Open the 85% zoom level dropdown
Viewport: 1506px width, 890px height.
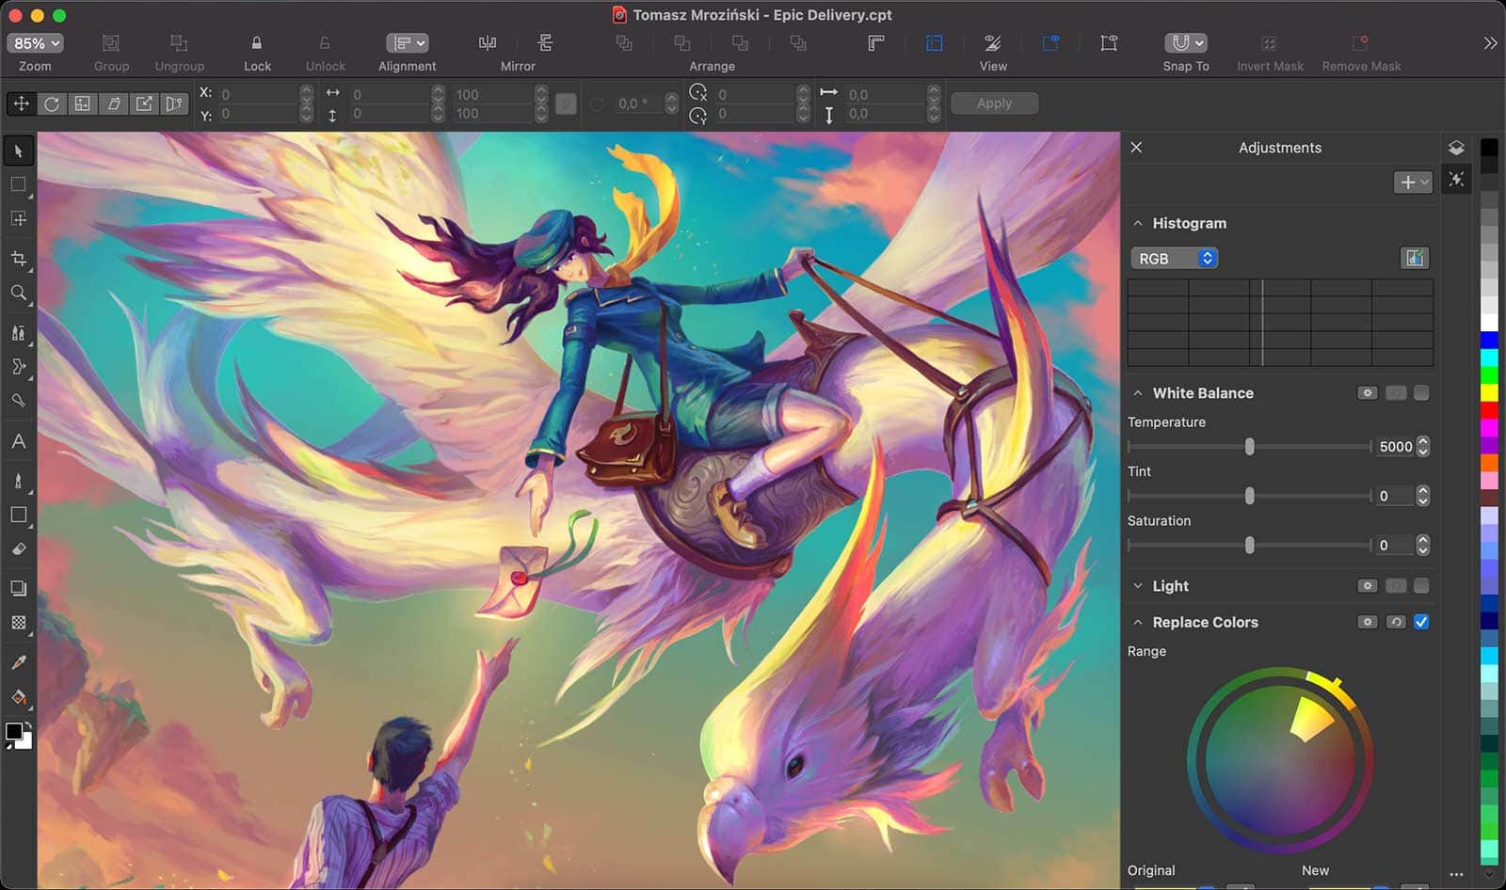pyautogui.click(x=36, y=43)
